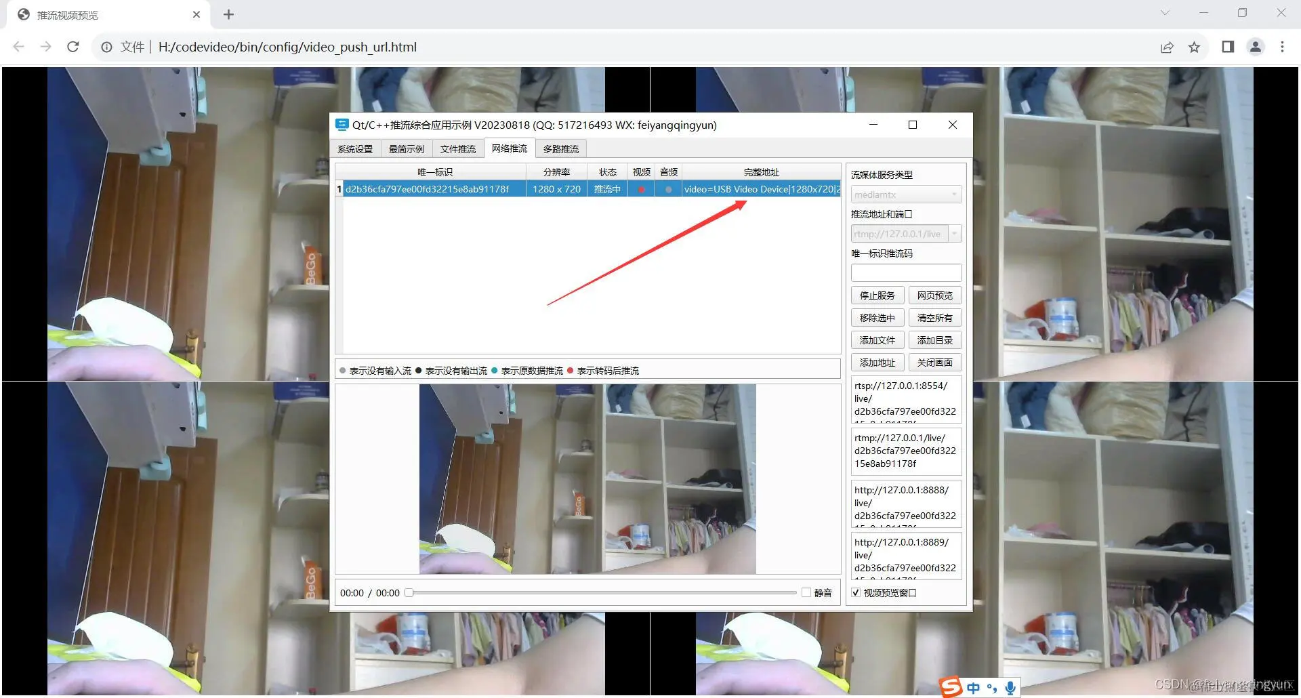This screenshot has height=698, width=1301.
Task: Go forward in browser history
Action: point(45,47)
